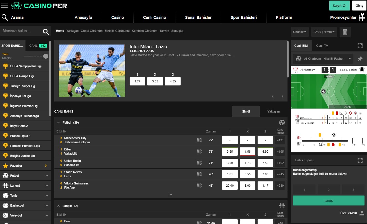
Task: Click the sports sidebar scrollbar
Action: 50,79
